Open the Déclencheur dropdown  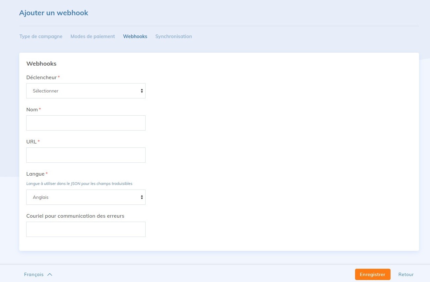[x=86, y=90]
